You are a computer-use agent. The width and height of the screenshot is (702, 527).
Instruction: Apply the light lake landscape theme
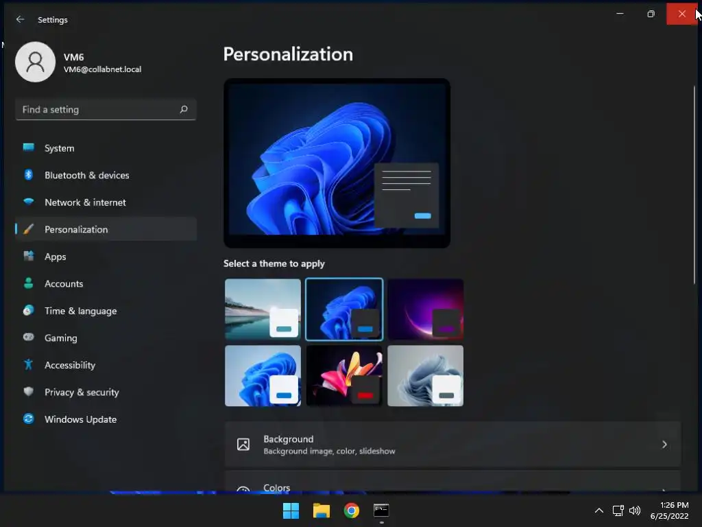[x=263, y=309]
